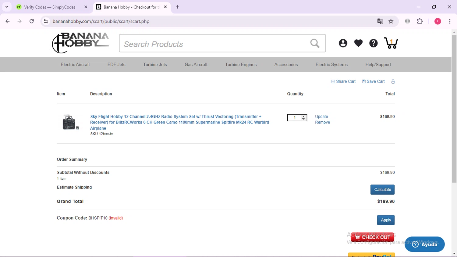Image resolution: width=457 pixels, height=257 pixels.
Task: Open the Electric Aircraft menu
Action: [x=75, y=65]
